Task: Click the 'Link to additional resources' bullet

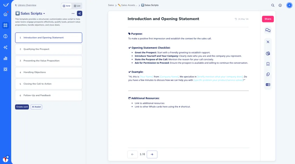Action: pyautogui.click(x=150, y=103)
